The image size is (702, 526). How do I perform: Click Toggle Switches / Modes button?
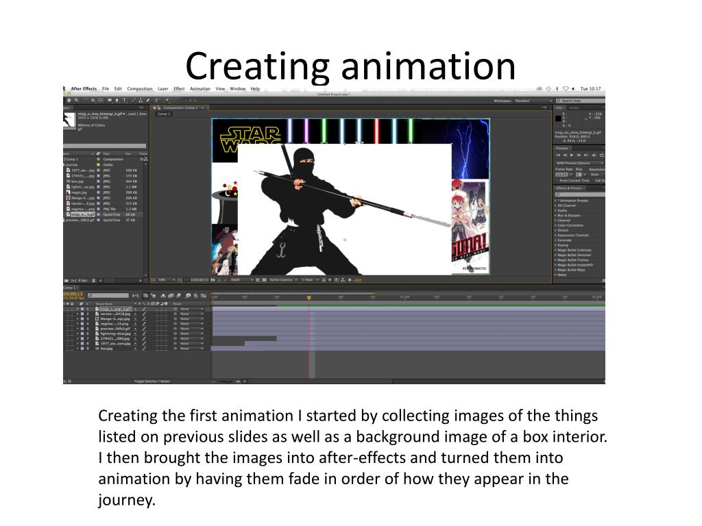coord(152,381)
